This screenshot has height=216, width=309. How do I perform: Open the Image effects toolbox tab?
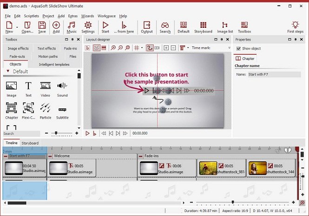click(x=18, y=48)
